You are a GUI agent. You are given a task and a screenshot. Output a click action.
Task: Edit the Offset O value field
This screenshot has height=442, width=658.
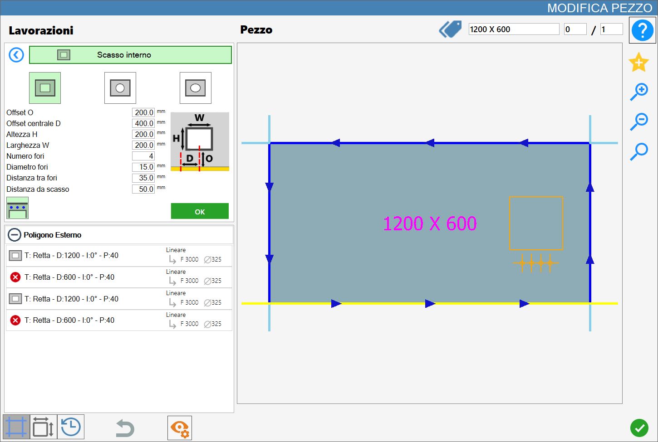pos(143,112)
